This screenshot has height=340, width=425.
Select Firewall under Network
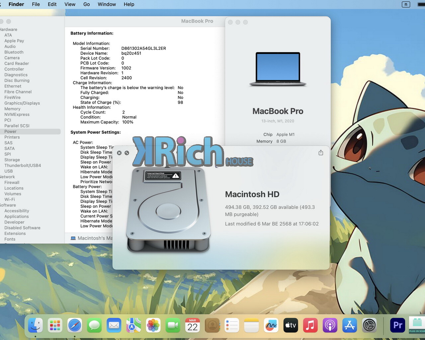click(12, 183)
